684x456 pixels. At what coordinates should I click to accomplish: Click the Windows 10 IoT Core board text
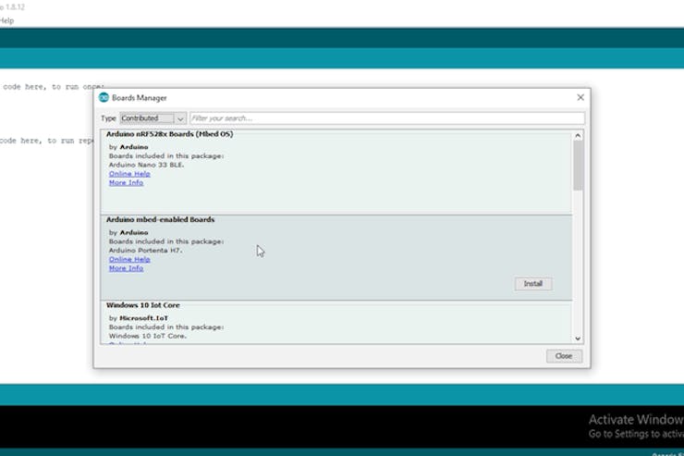(148, 336)
